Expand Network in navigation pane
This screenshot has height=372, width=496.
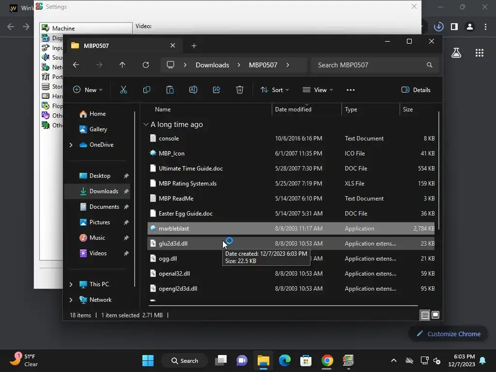coord(71,300)
